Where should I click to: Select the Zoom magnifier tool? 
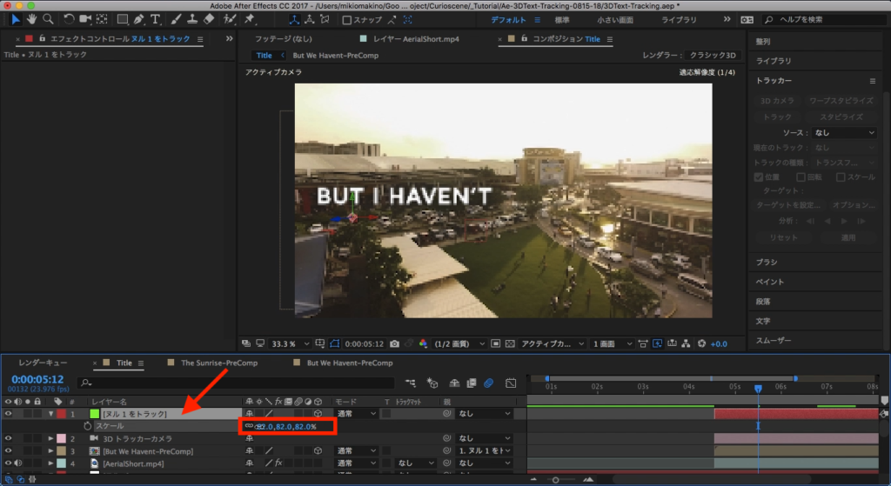pos(49,18)
